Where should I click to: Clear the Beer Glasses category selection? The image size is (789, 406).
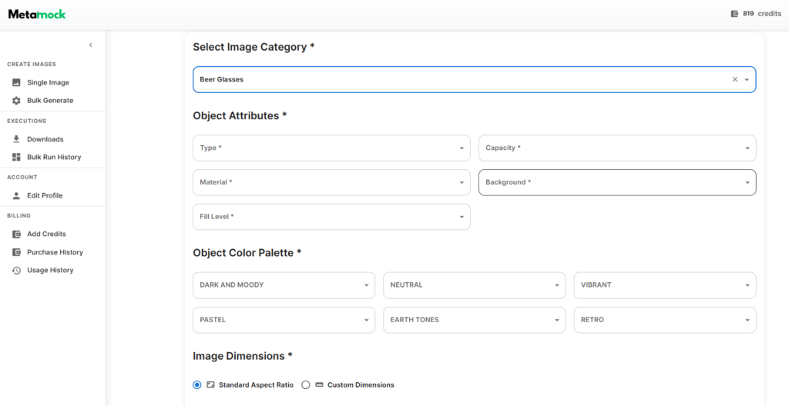click(x=734, y=79)
